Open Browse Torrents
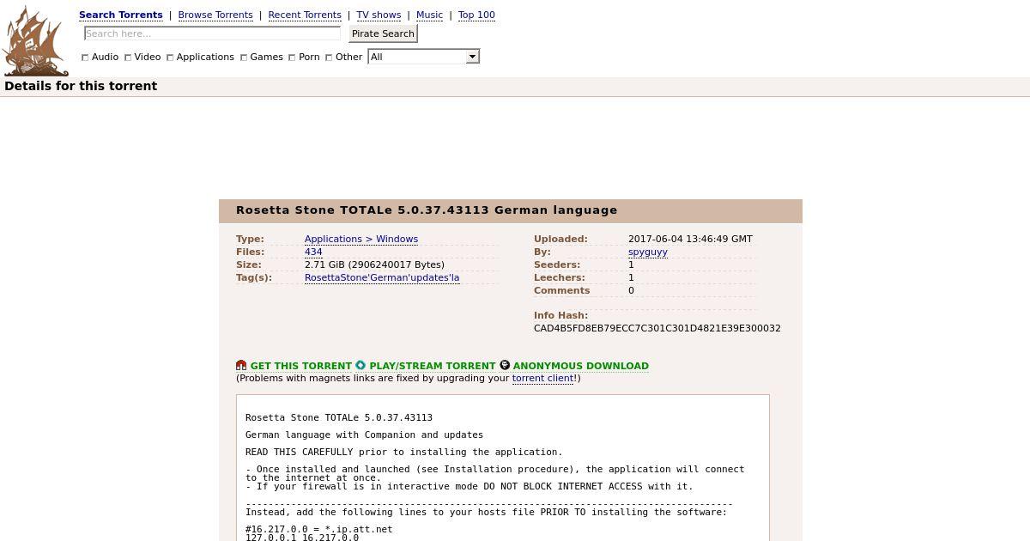This screenshot has width=1030, height=541. 215,15
